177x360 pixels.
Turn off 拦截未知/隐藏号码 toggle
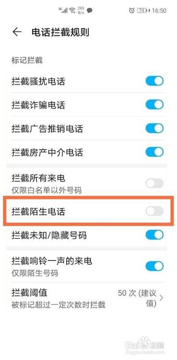click(155, 235)
